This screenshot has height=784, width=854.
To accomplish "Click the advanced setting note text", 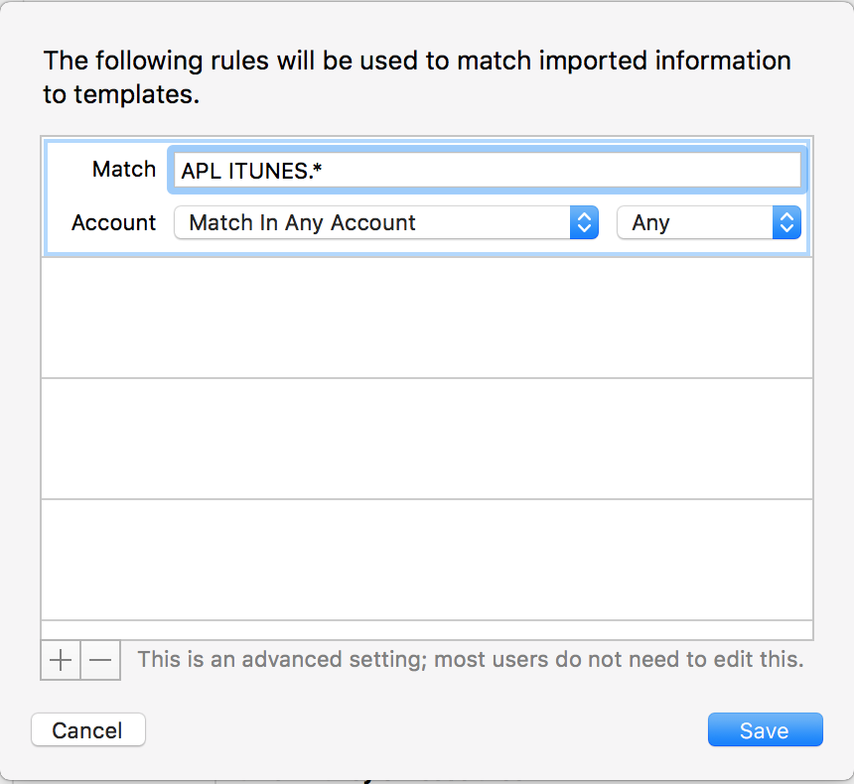I will point(471,659).
